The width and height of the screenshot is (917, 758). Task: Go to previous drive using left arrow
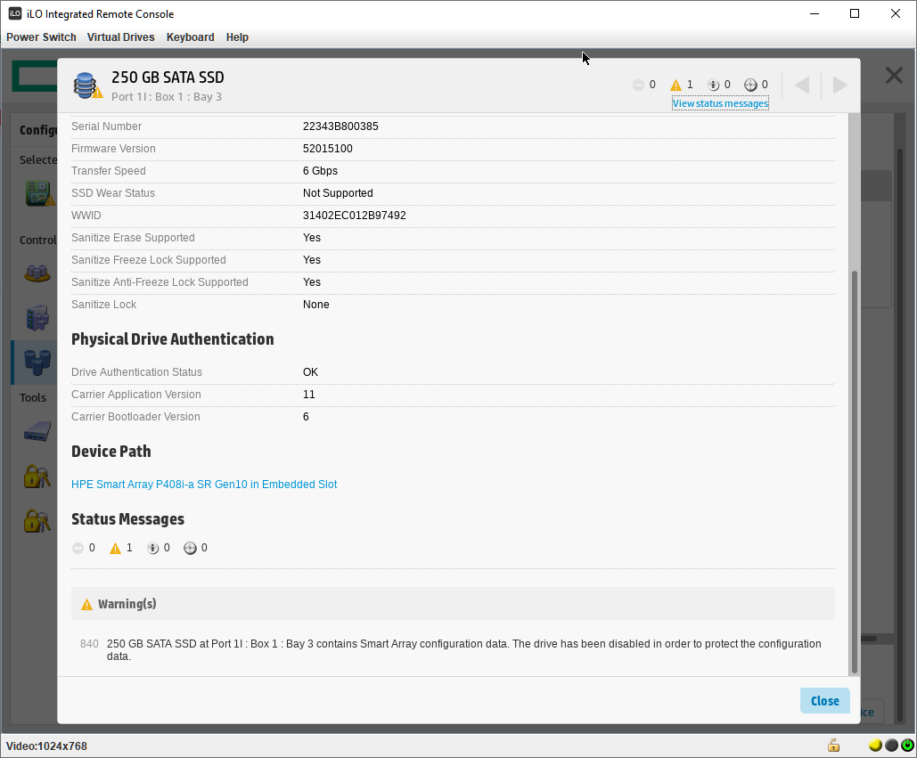(x=802, y=86)
